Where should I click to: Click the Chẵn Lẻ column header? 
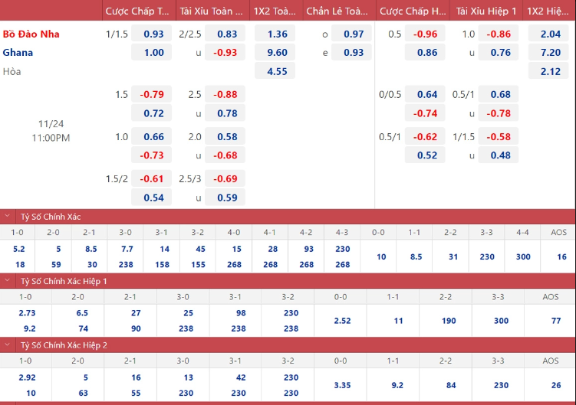coord(337,11)
